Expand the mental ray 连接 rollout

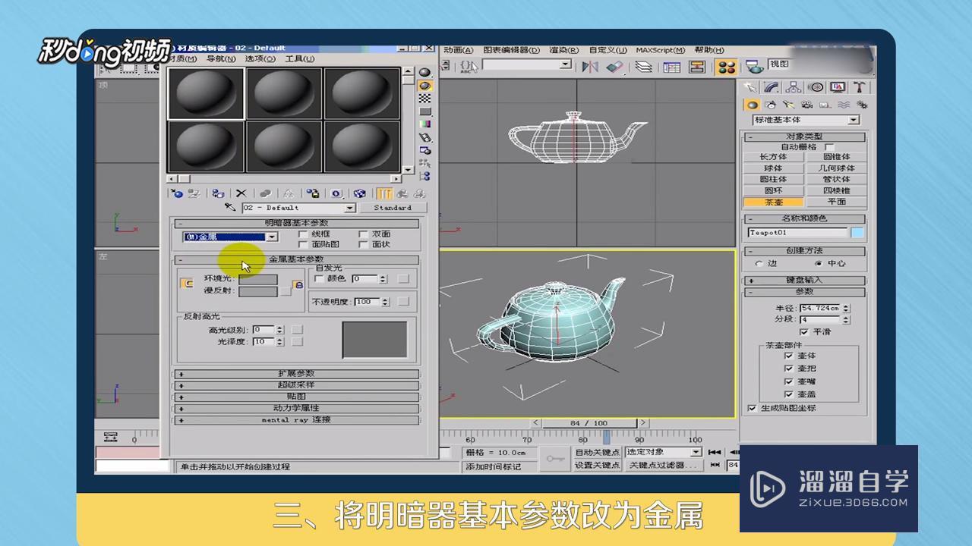[296, 419]
